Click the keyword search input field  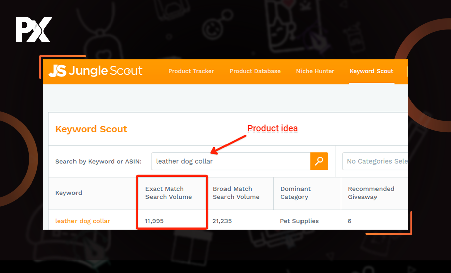click(x=230, y=161)
